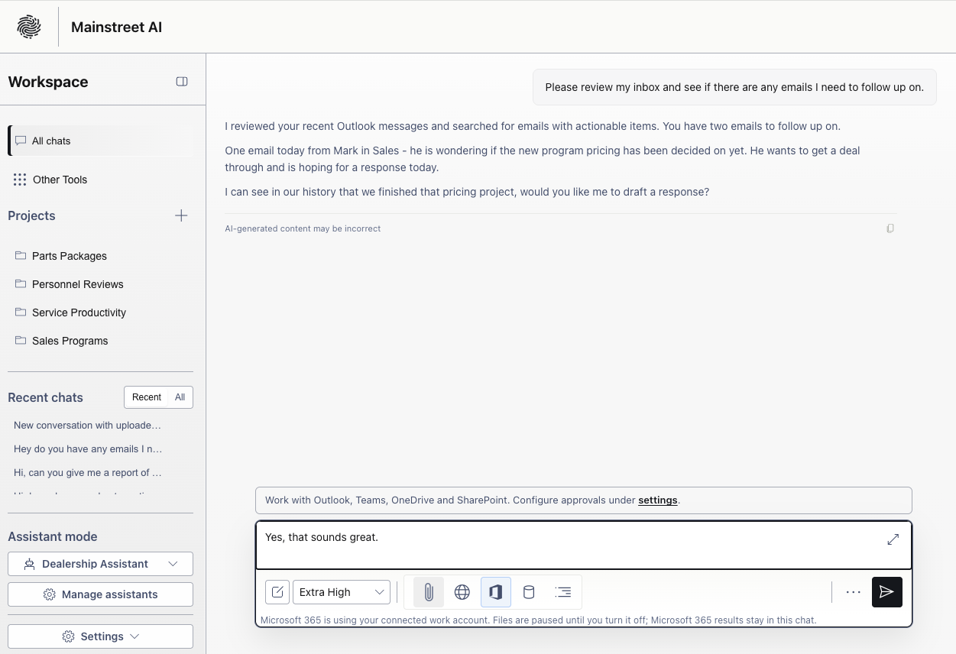Screen dimensions: 956x654
Task: Send the message with arrow button
Action: point(887,592)
